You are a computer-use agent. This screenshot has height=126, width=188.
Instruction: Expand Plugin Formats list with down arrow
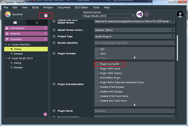coord(135,58)
